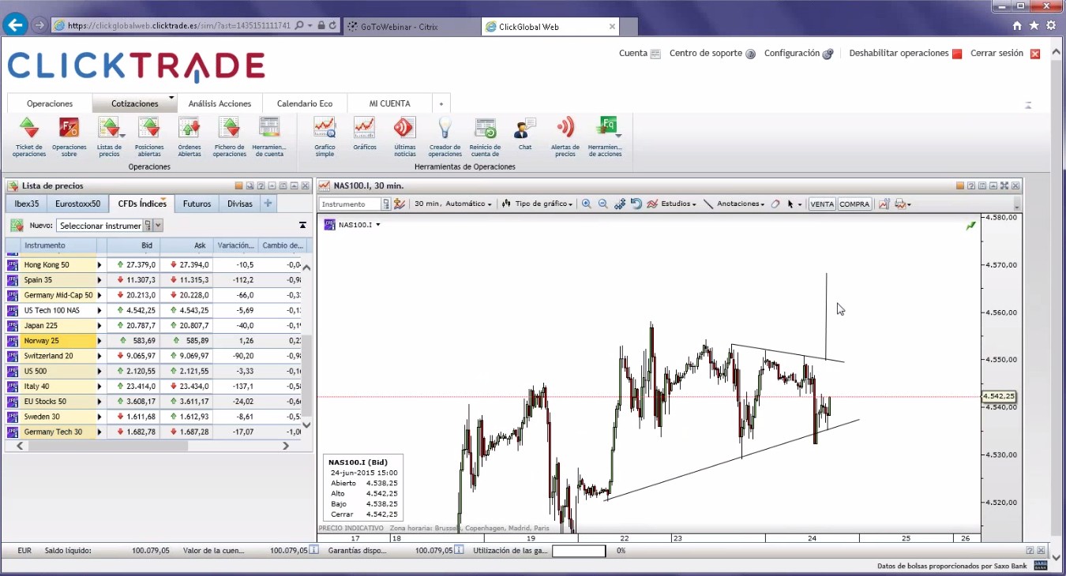Open Ultimas noticias tool
The image size is (1066, 576).
(405, 136)
